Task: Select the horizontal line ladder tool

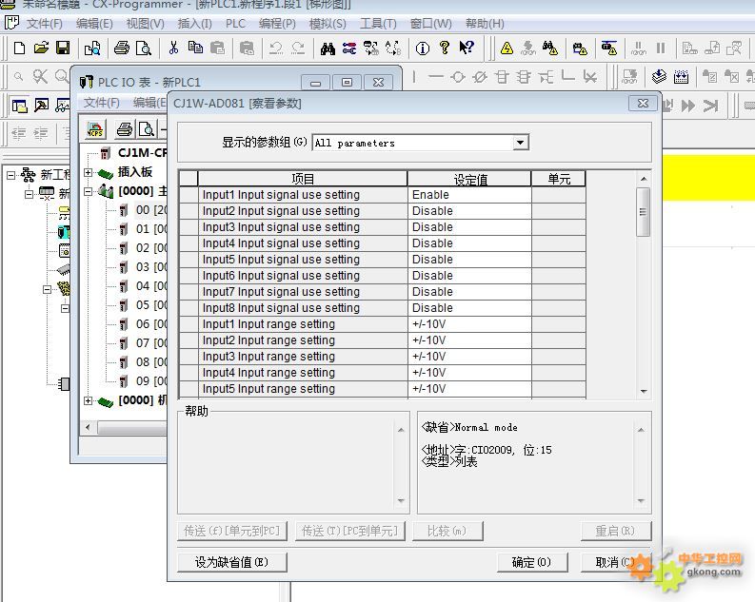Action: [436, 77]
